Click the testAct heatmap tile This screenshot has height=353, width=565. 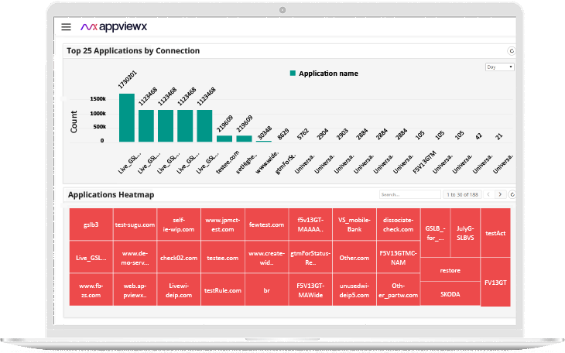pos(495,232)
